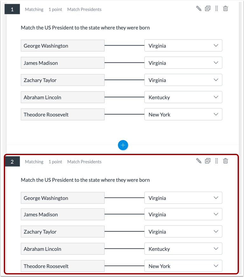Screen dimensions: 244x277
Task: Click the drag handle icon on question 1
Action: pos(217,9)
